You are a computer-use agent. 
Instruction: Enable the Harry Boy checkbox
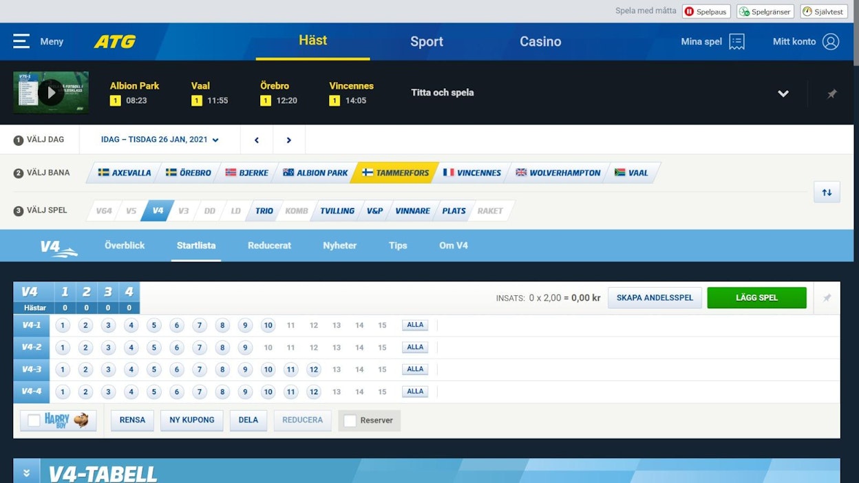[x=34, y=420]
